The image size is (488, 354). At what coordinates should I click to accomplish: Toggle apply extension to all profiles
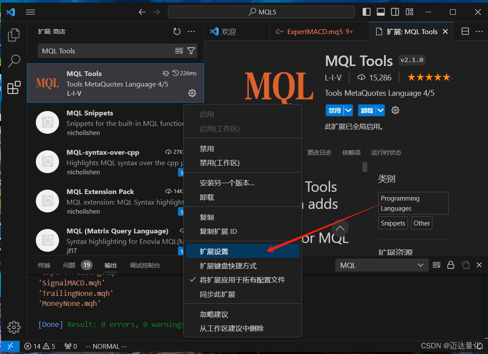click(242, 280)
